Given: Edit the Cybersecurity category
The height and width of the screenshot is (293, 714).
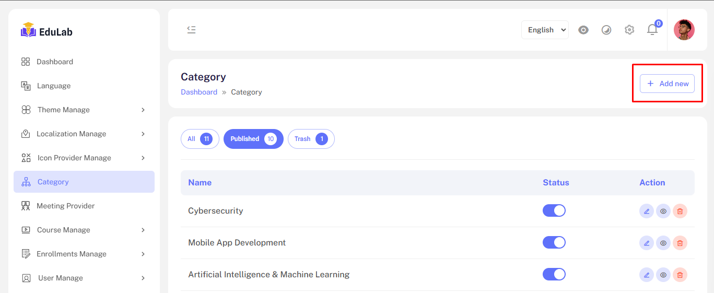Looking at the screenshot, I should [647, 211].
